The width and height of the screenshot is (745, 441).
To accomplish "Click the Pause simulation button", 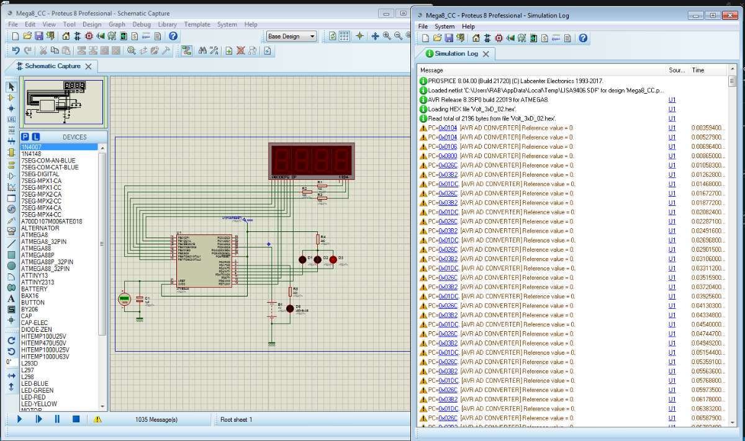I will click(x=57, y=419).
